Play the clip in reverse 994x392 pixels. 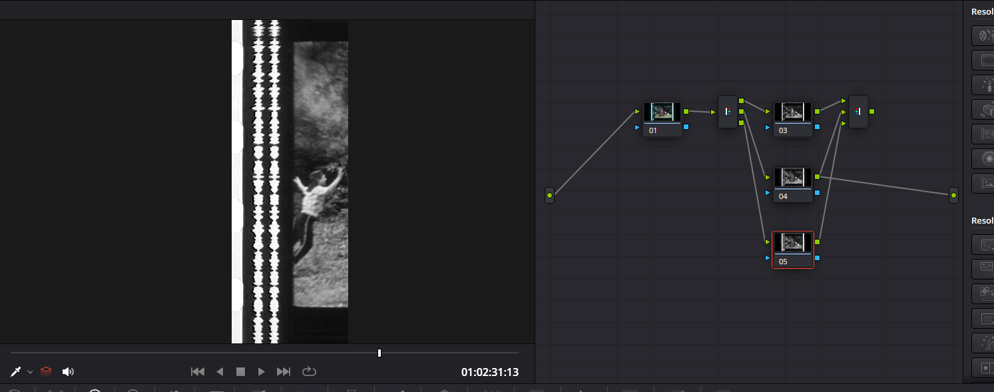coord(220,371)
